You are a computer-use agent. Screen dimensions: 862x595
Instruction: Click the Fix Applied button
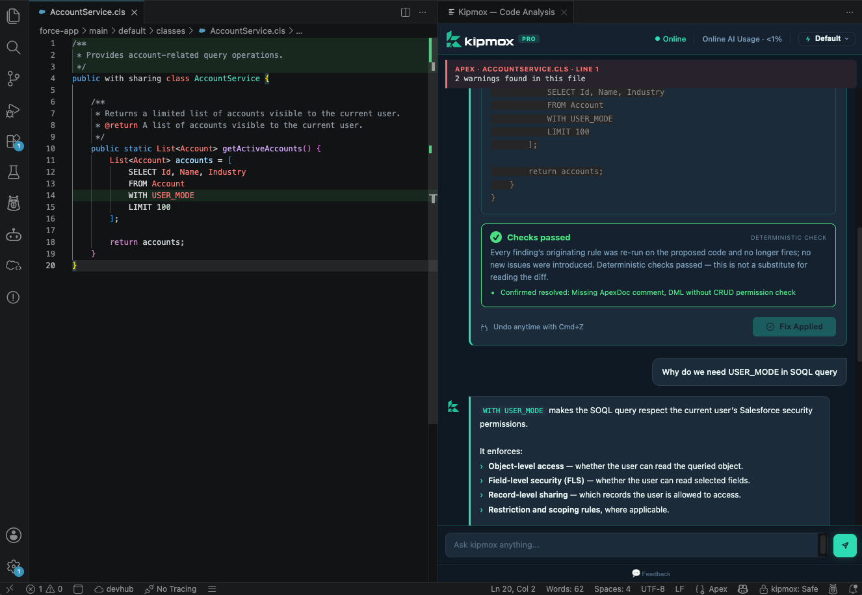point(794,327)
